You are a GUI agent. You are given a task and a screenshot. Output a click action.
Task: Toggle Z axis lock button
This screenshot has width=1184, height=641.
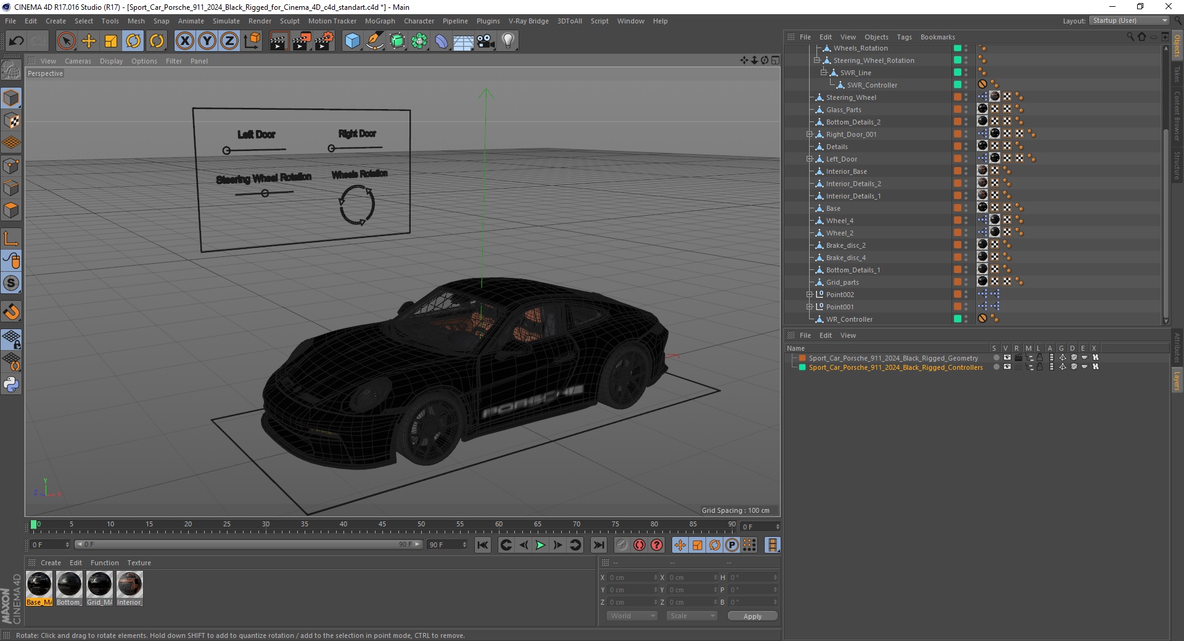click(x=229, y=41)
